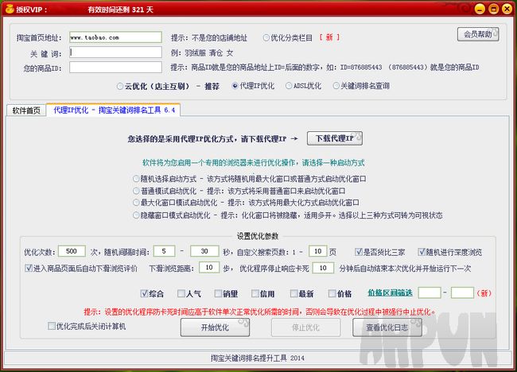Focus the 关键词 input field
The width and height of the screenshot is (517, 372).
click(115, 52)
